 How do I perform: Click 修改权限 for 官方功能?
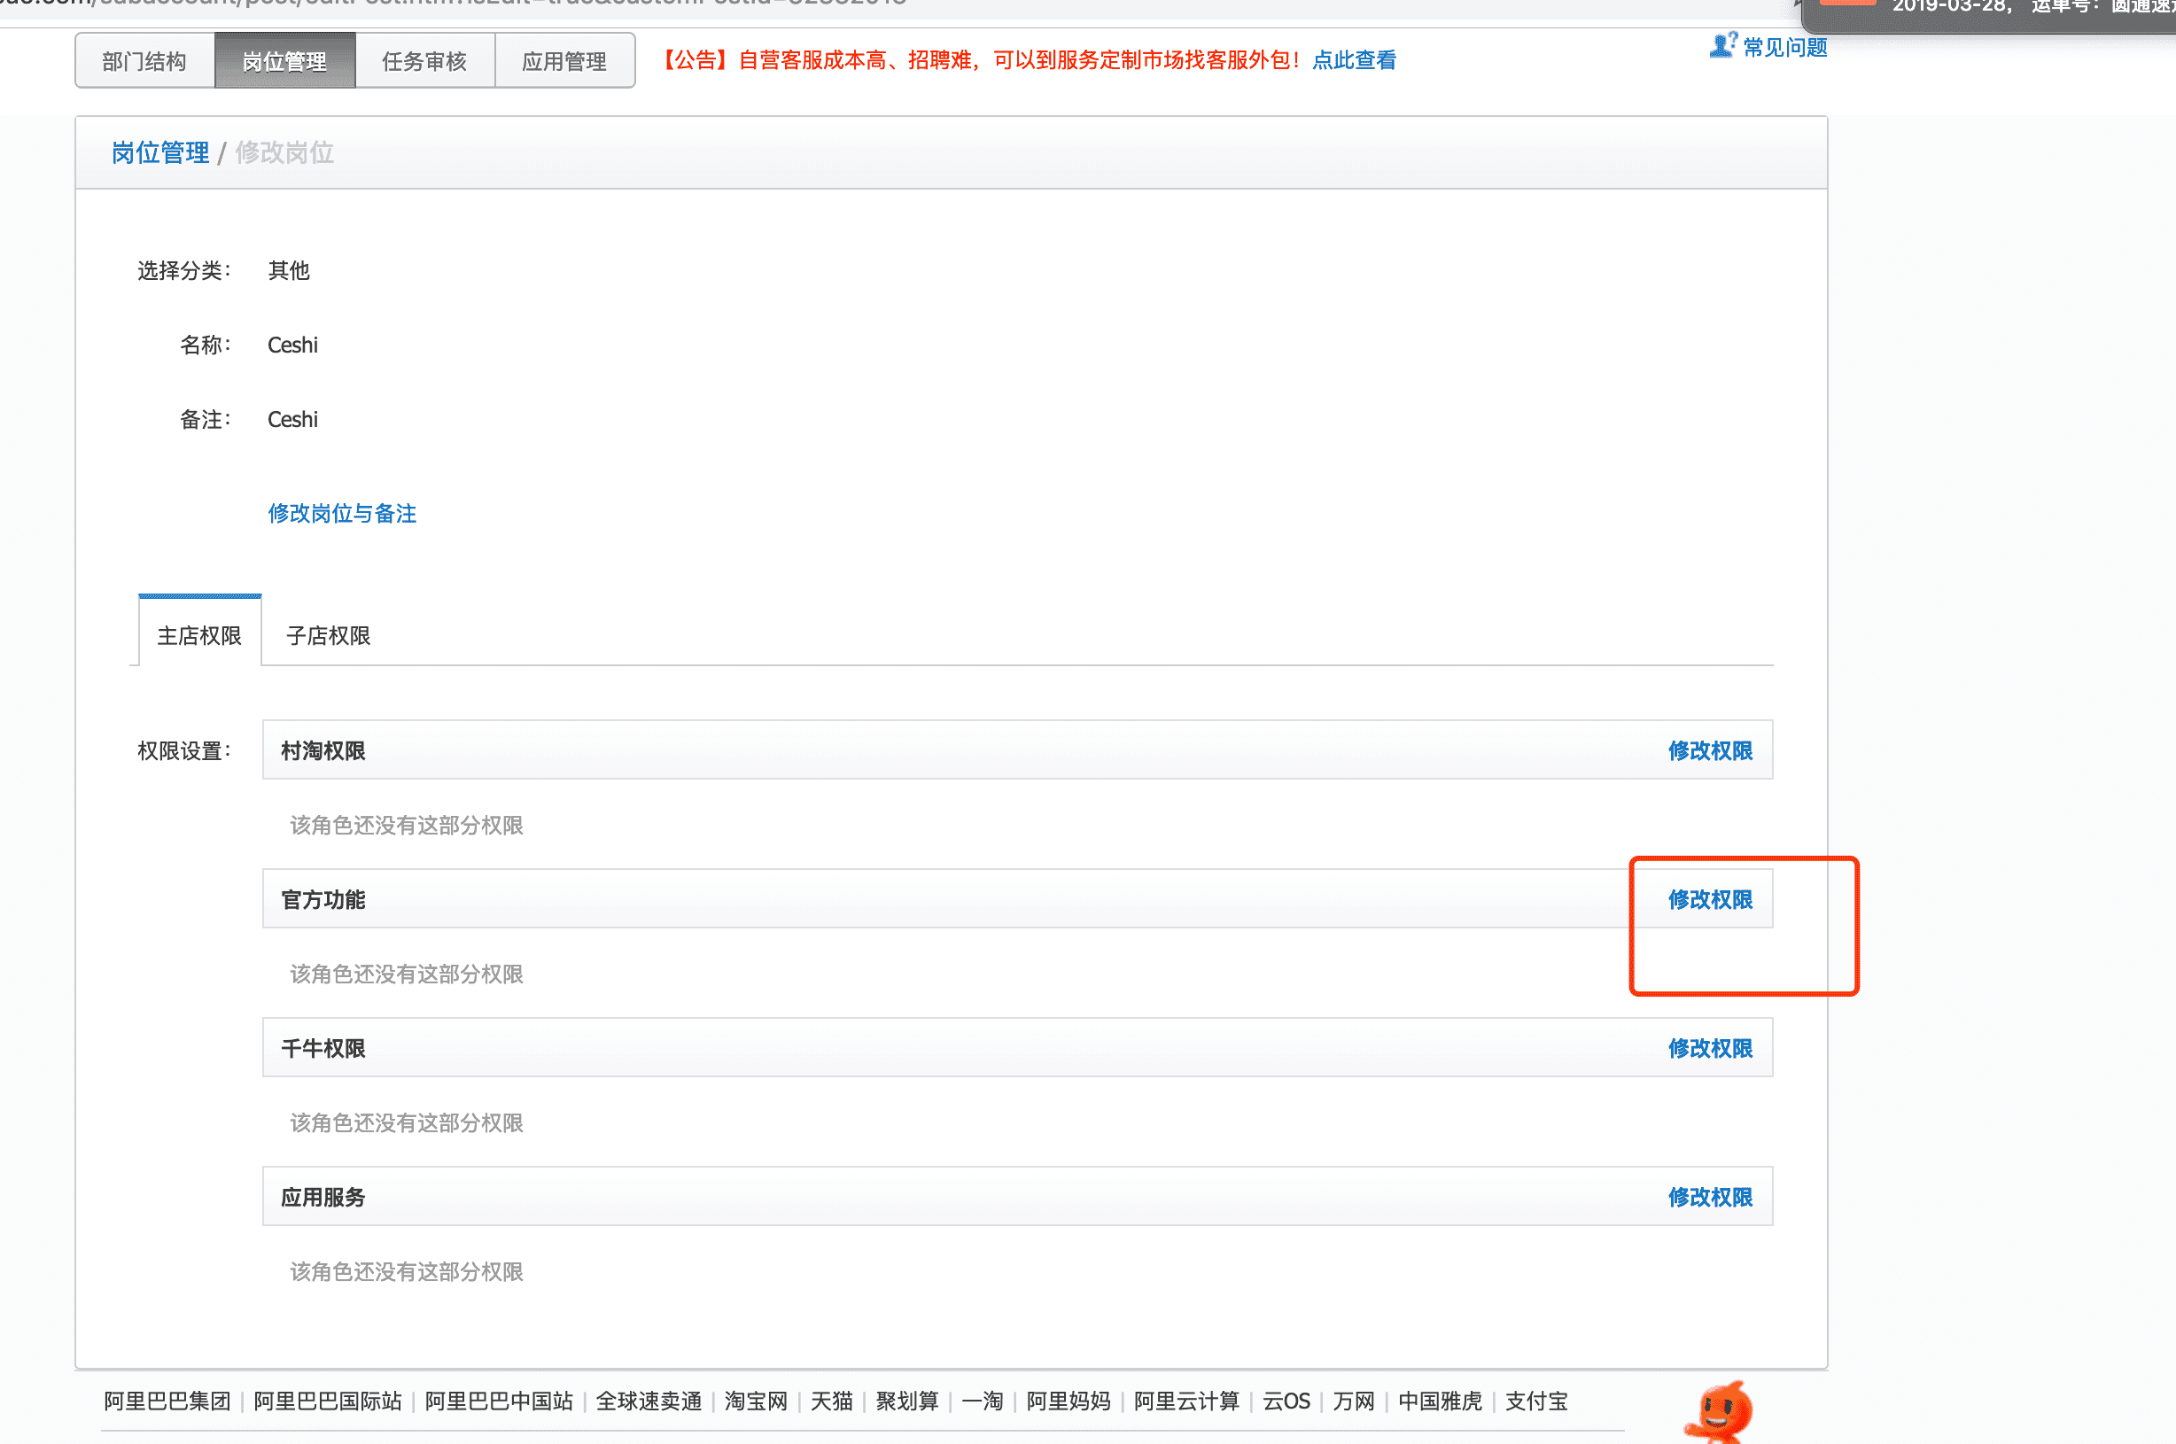point(1710,899)
